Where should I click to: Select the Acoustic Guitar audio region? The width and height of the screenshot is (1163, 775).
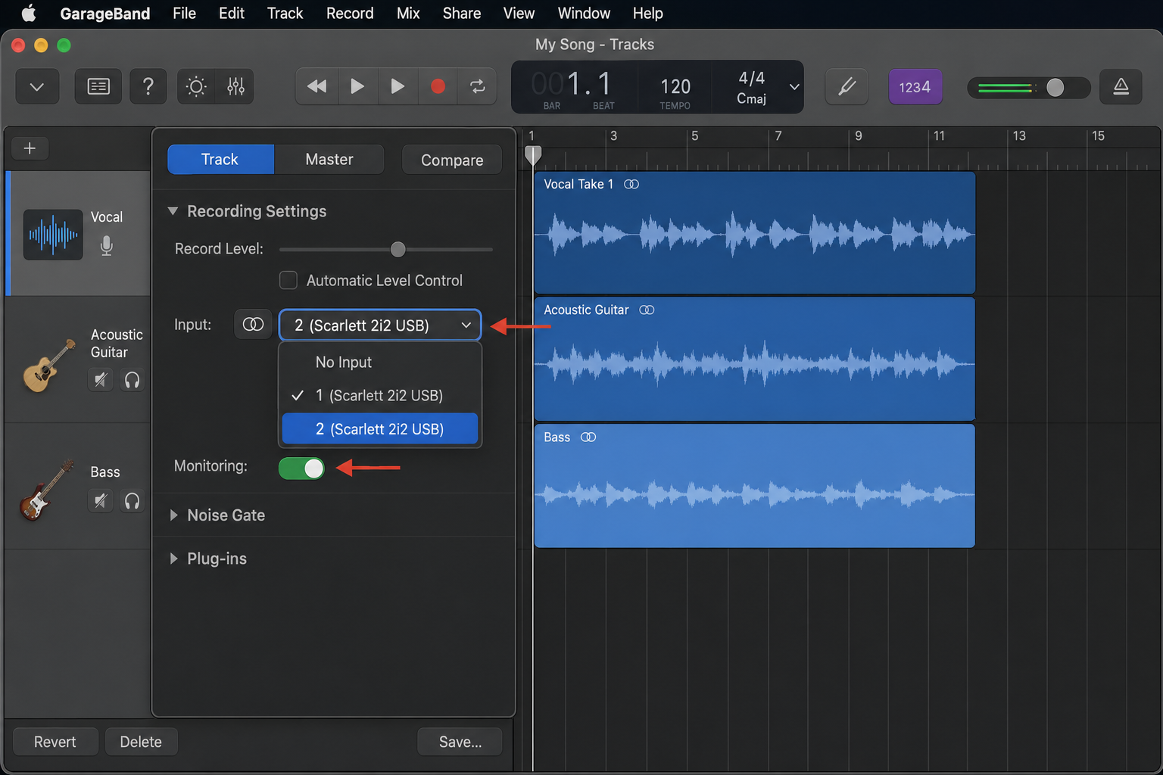point(754,359)
